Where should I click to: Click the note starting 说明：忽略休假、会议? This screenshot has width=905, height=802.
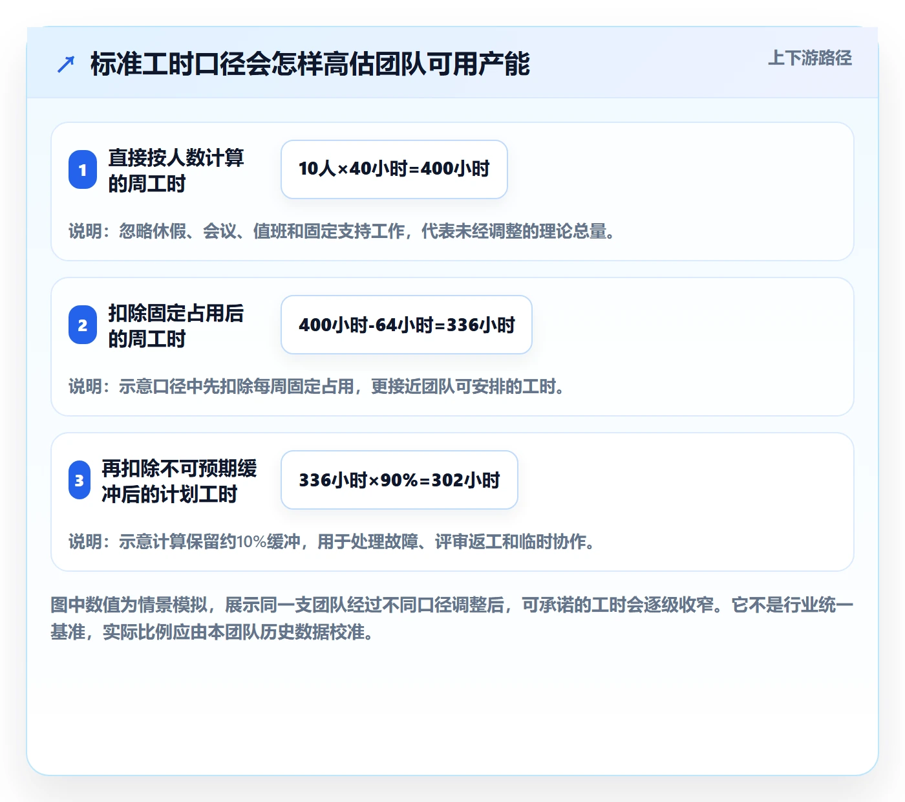[341, 231]
